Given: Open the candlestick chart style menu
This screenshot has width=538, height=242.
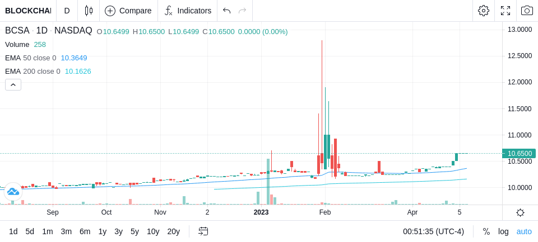Looking at the screenshot, I should (89, 11).
